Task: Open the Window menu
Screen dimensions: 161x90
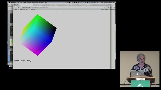Action: click(x=41, y=2)
